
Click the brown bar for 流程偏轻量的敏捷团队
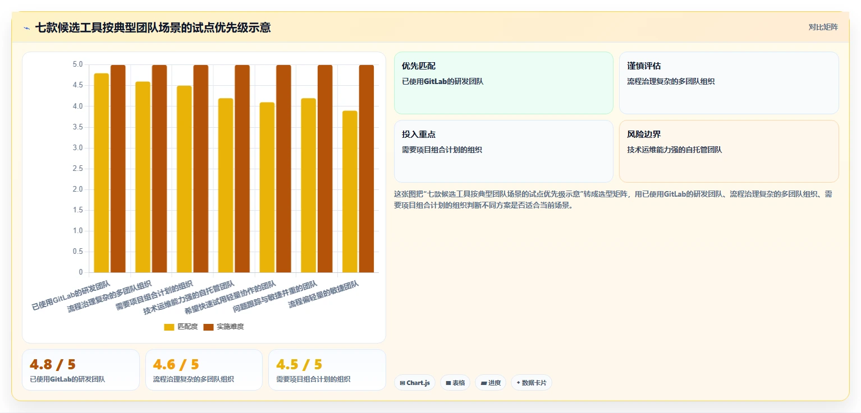(x=366, y=169)
